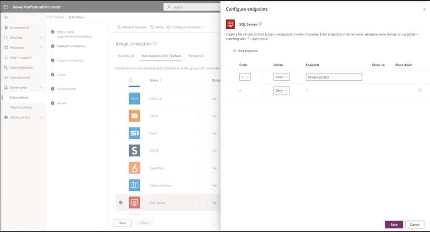Click the Help + support headset icon

[6, 58]
